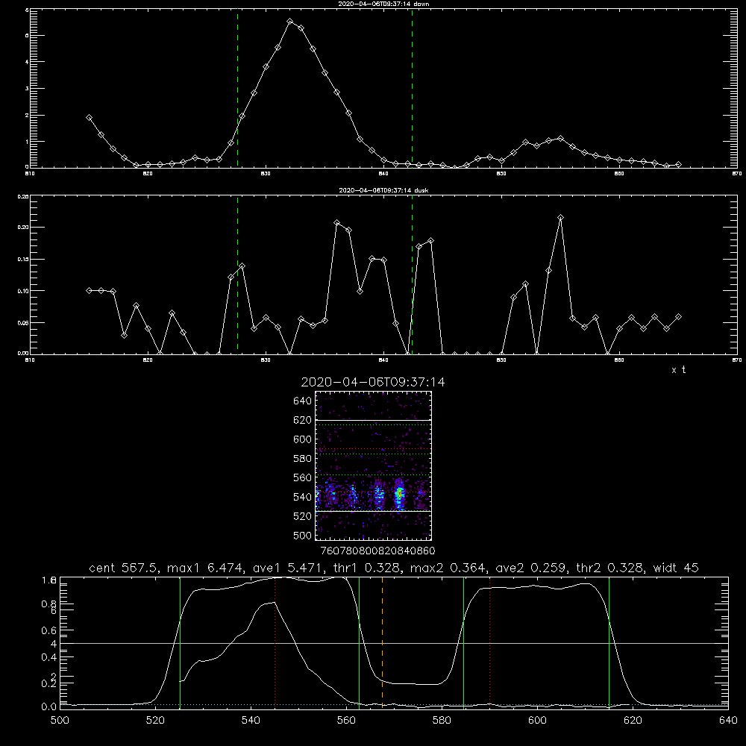The image size is (746, 746).
Task: Click the '500' x-axis label of the bottom plot
Action: pos(60,721)
